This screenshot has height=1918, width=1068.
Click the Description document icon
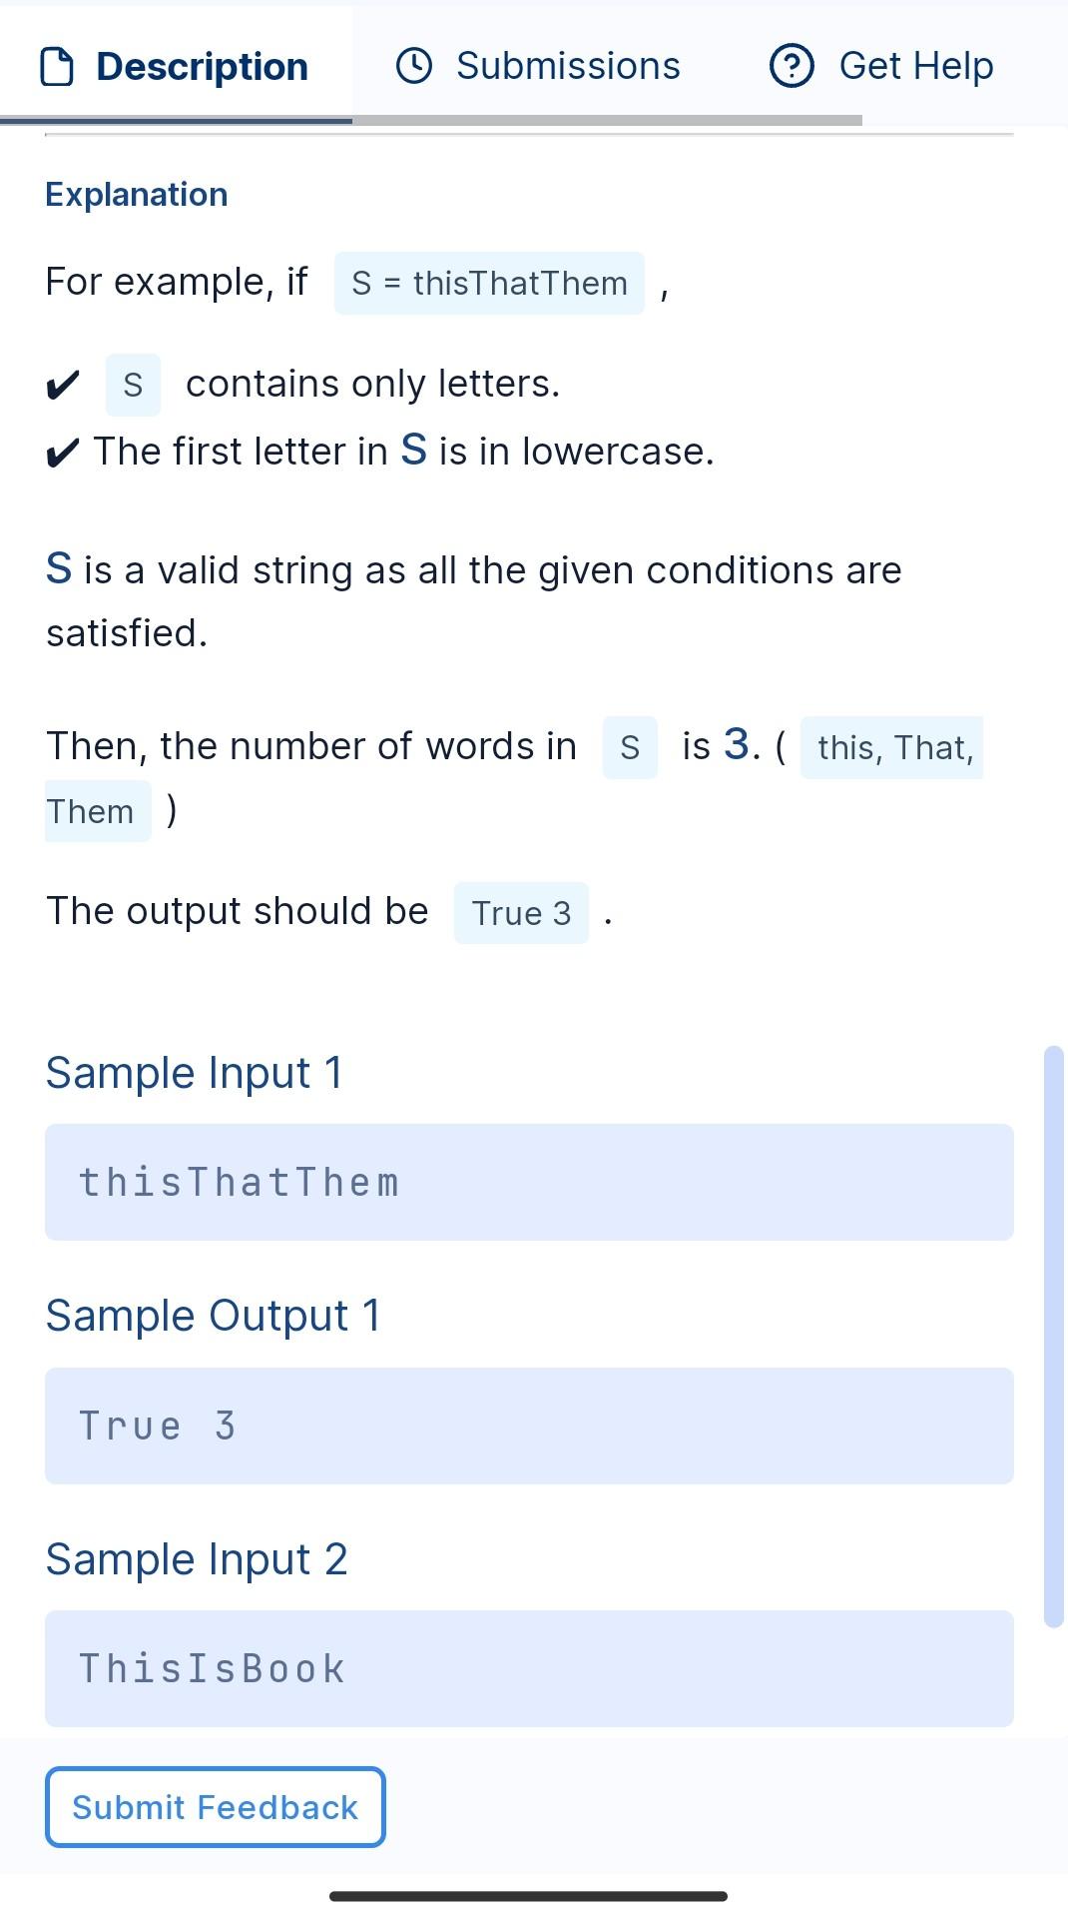(57, 65)
